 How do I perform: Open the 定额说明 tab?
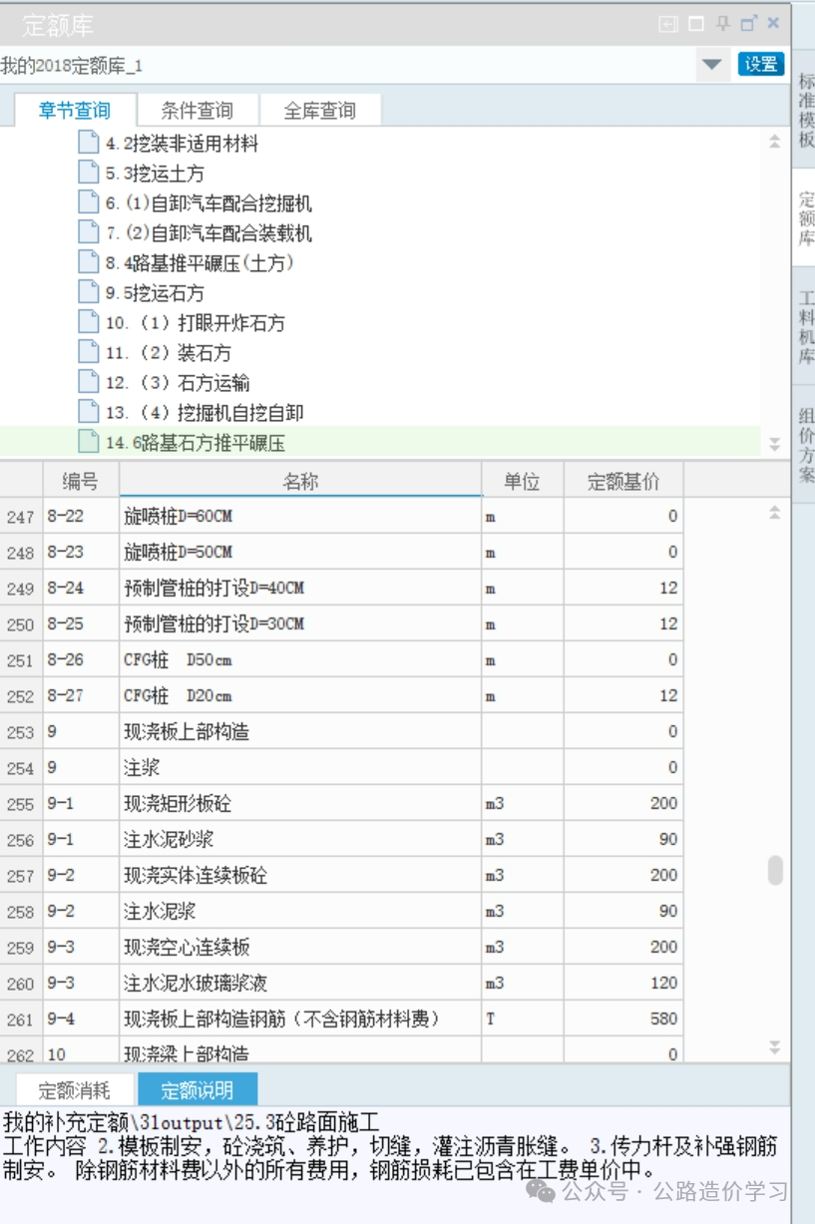(198, 1089)
